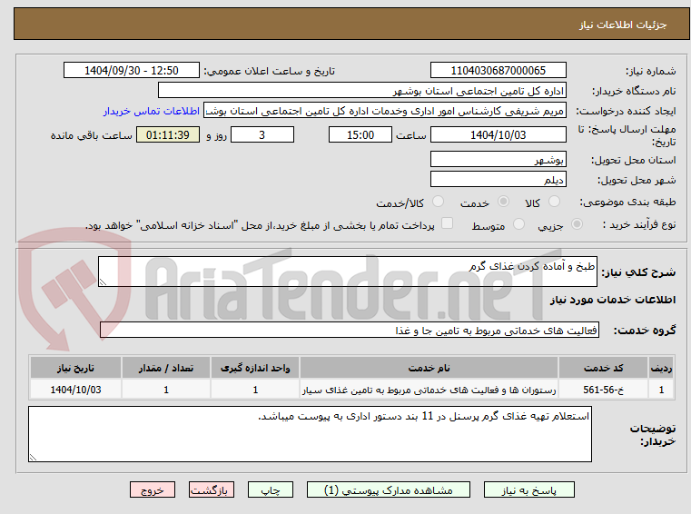
Task: Select the کالا radio button
Action: [x=554, y=202]
